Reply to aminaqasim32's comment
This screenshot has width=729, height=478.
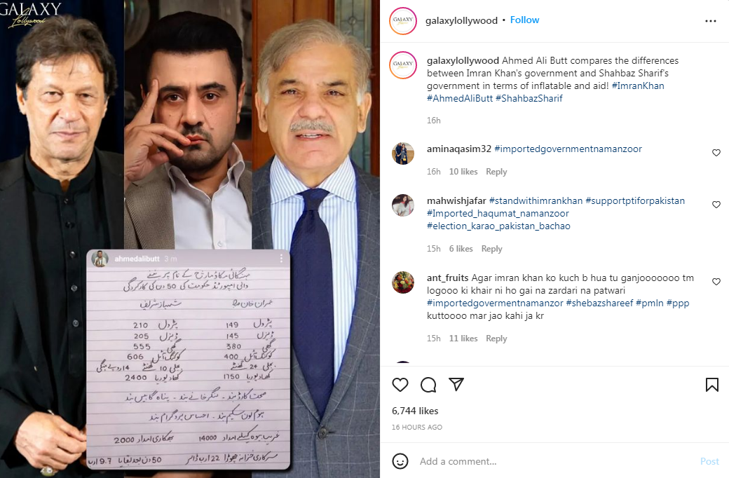(x=496, y=172)
